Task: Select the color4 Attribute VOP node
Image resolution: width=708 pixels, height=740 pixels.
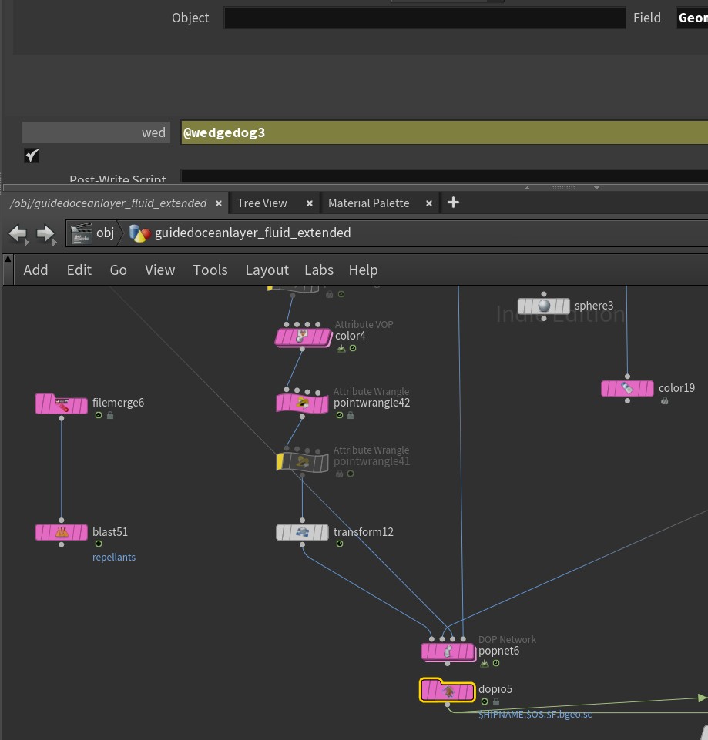Action: click(303, 337)
